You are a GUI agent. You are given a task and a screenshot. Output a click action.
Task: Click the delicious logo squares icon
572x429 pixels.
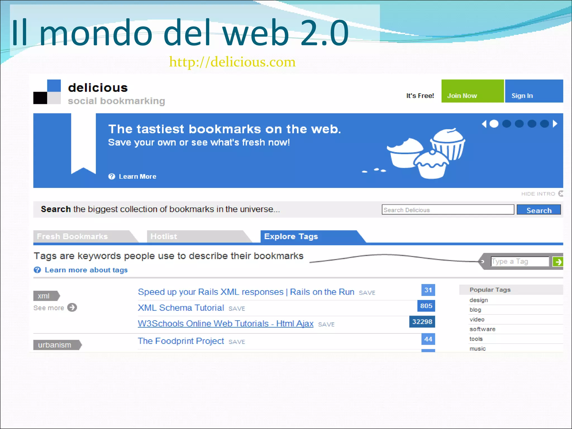tap(47, 92)
